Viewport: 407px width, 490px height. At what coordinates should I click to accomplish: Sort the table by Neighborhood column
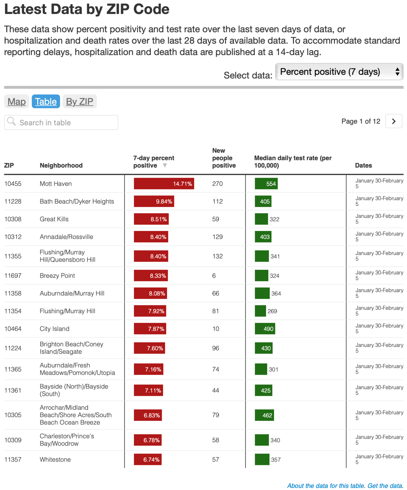click(61, 165)
